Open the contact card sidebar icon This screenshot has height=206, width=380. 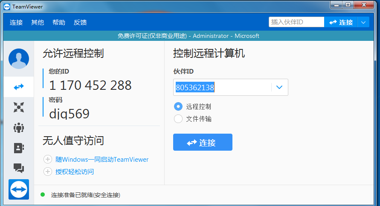point(19,148)
